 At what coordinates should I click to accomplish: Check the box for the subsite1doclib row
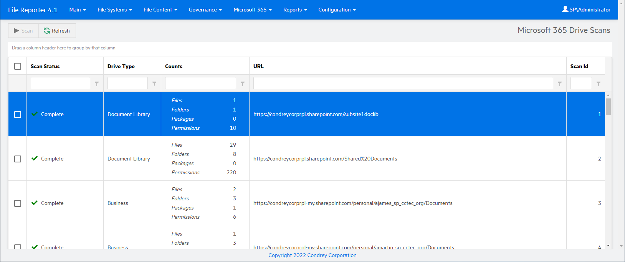[18, 115]
